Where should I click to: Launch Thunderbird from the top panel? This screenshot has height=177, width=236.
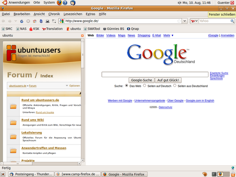pyautogui.click(x=73, y=3)
